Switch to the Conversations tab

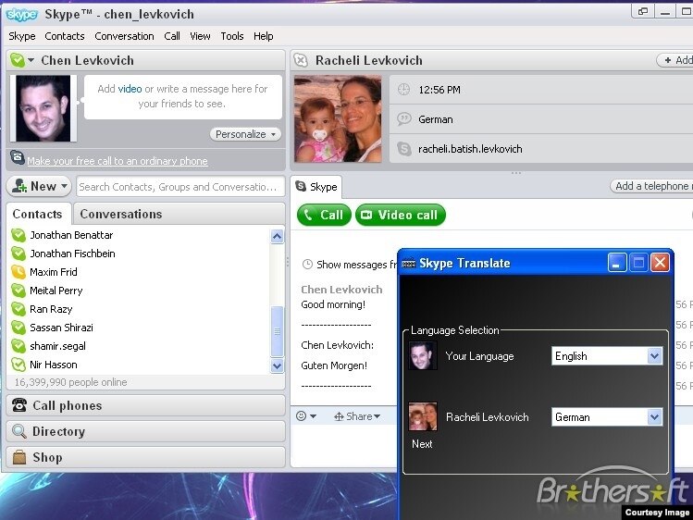click(121, 214)
